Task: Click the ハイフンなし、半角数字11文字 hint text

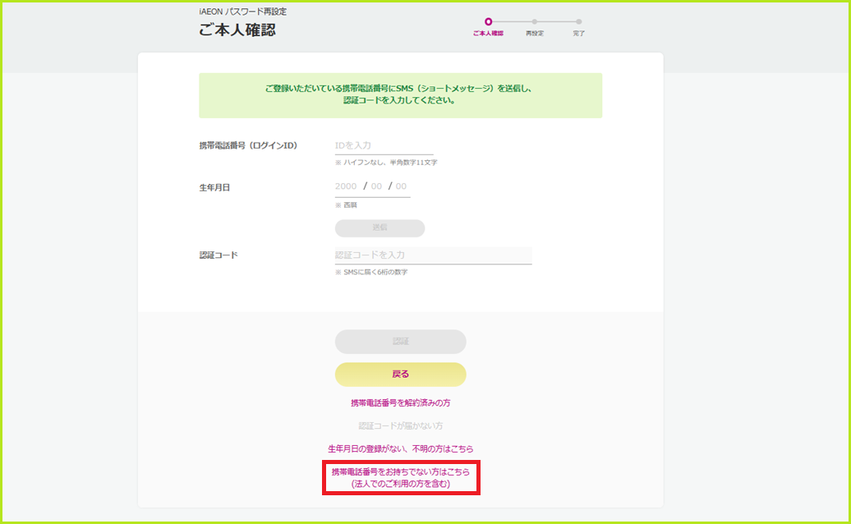Action: [x=386, y=163]
